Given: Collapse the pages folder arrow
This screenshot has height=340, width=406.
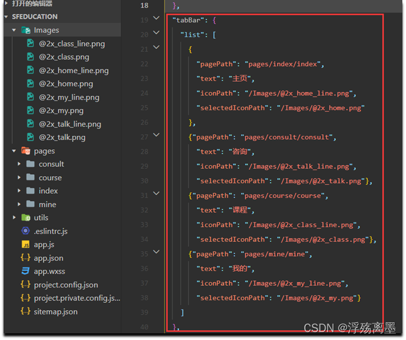Looking at the screenshot, I should click(14, 151).
